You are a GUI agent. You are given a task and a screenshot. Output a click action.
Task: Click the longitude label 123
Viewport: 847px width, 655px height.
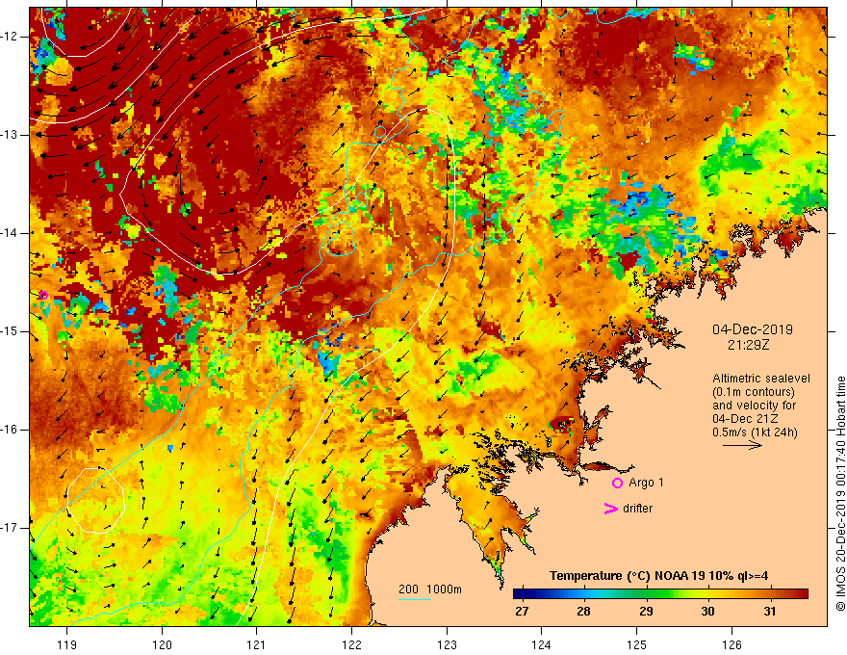click(447, 644)
